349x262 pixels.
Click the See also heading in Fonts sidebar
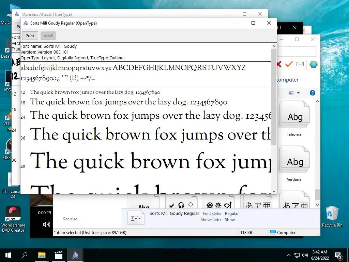click(x=70, y=219)
